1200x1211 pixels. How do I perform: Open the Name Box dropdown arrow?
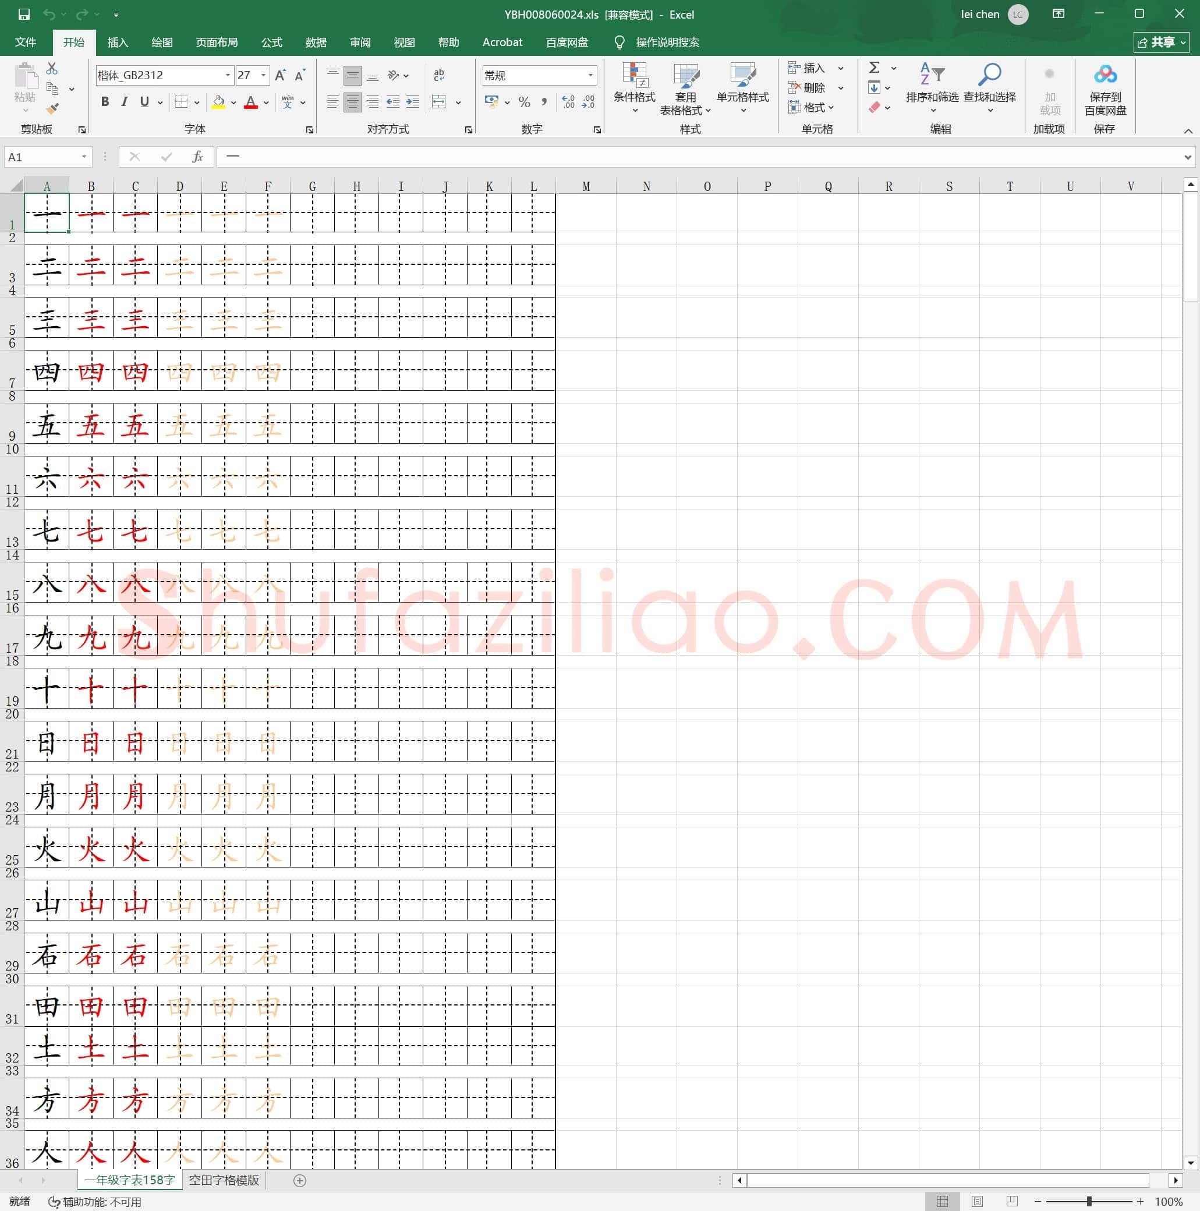pos(84,157)
